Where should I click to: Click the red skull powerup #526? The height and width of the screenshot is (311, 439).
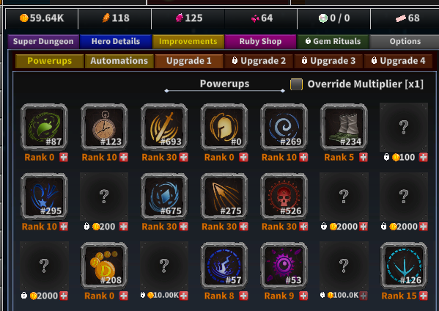coord(284,196)
